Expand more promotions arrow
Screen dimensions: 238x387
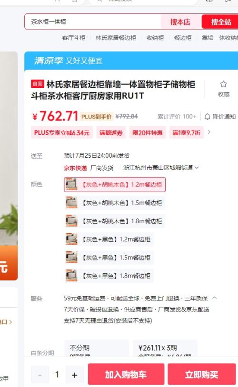click(x=209, y=132)
